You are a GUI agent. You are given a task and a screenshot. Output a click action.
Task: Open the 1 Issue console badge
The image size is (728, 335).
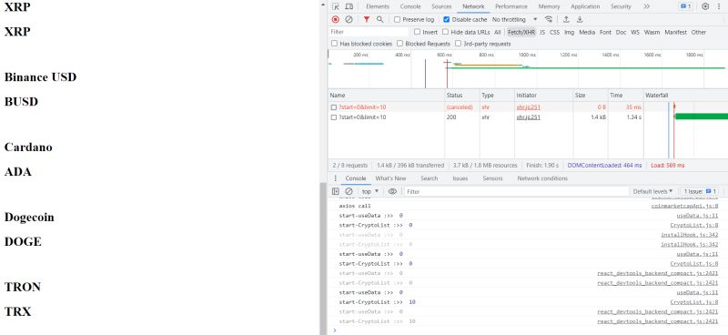click(x=700, y=191)
